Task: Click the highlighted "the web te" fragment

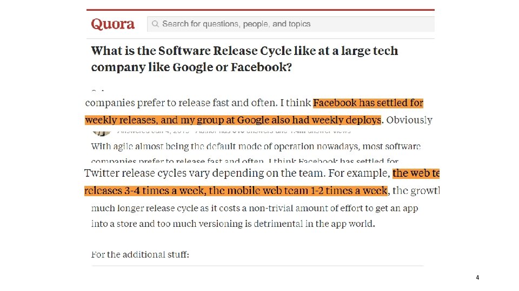Action: [x=416, y=174]
